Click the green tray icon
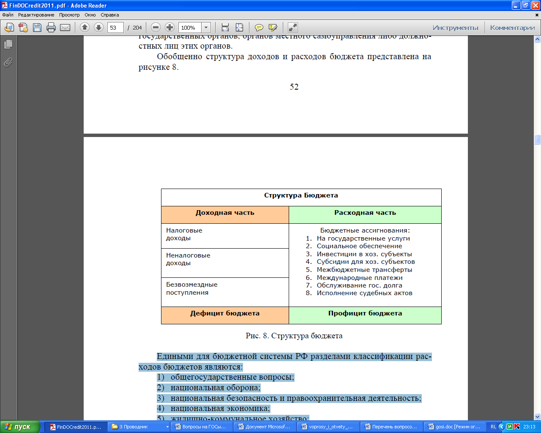Viewport: 541px width, 433px height. tap(509, 427)
